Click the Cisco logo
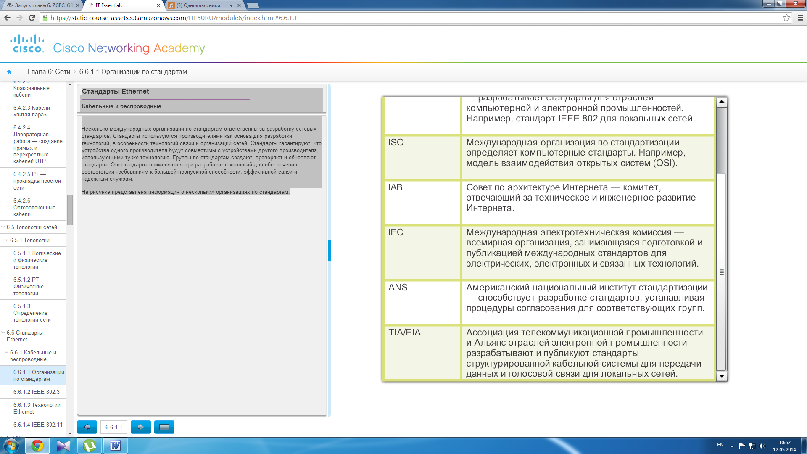 click(27, 44)
